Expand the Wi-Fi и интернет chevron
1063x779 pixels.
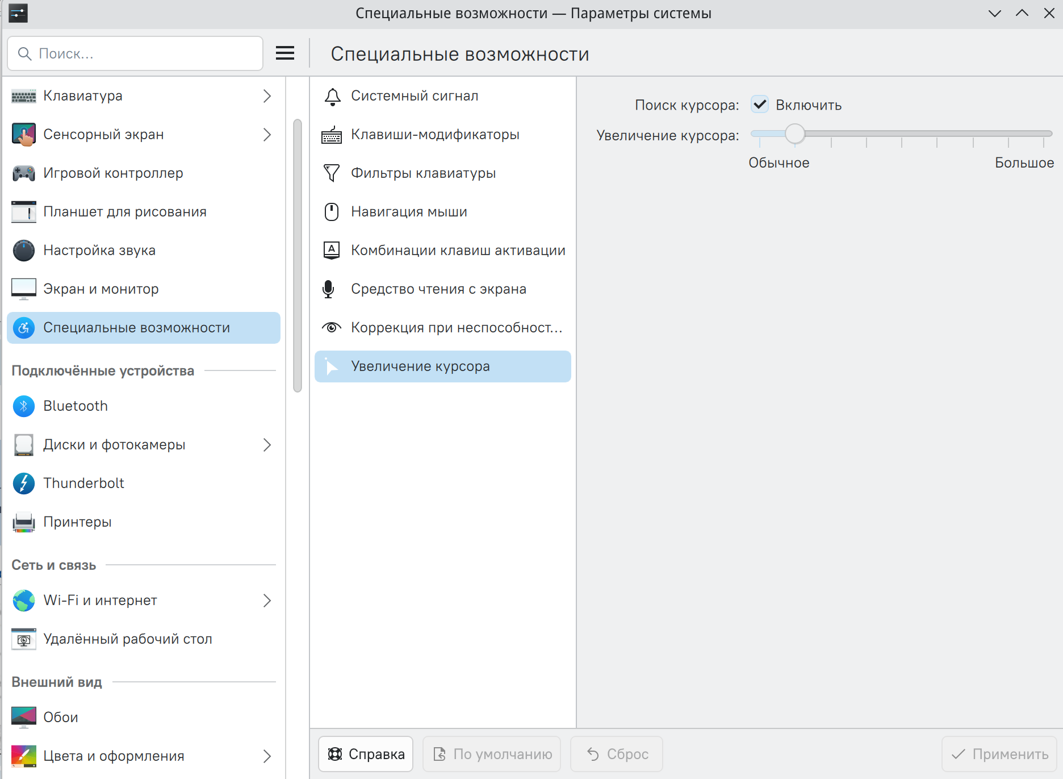(x=267, y=601)
